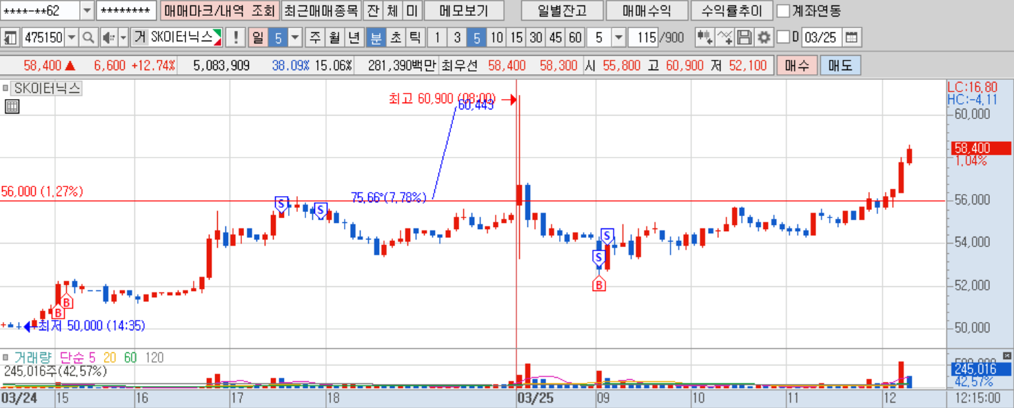Click the 245,016 volume label on axis
Viewport: 1014px width, 408px height.
[x=980, y=369]
